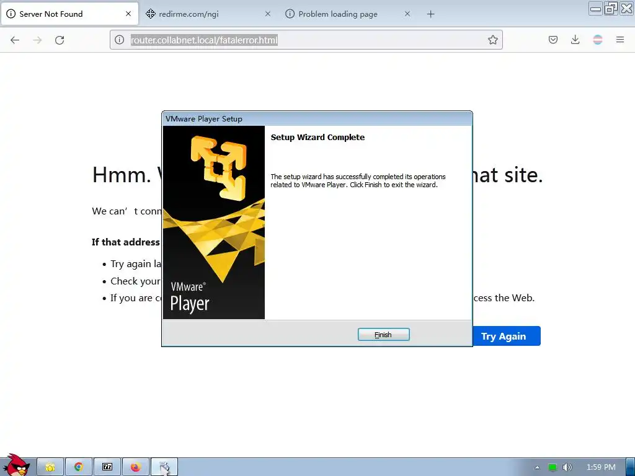Click Finish in VMware Player Setup
The width and height of the screenshot is (635, 476).
[383, 335]
